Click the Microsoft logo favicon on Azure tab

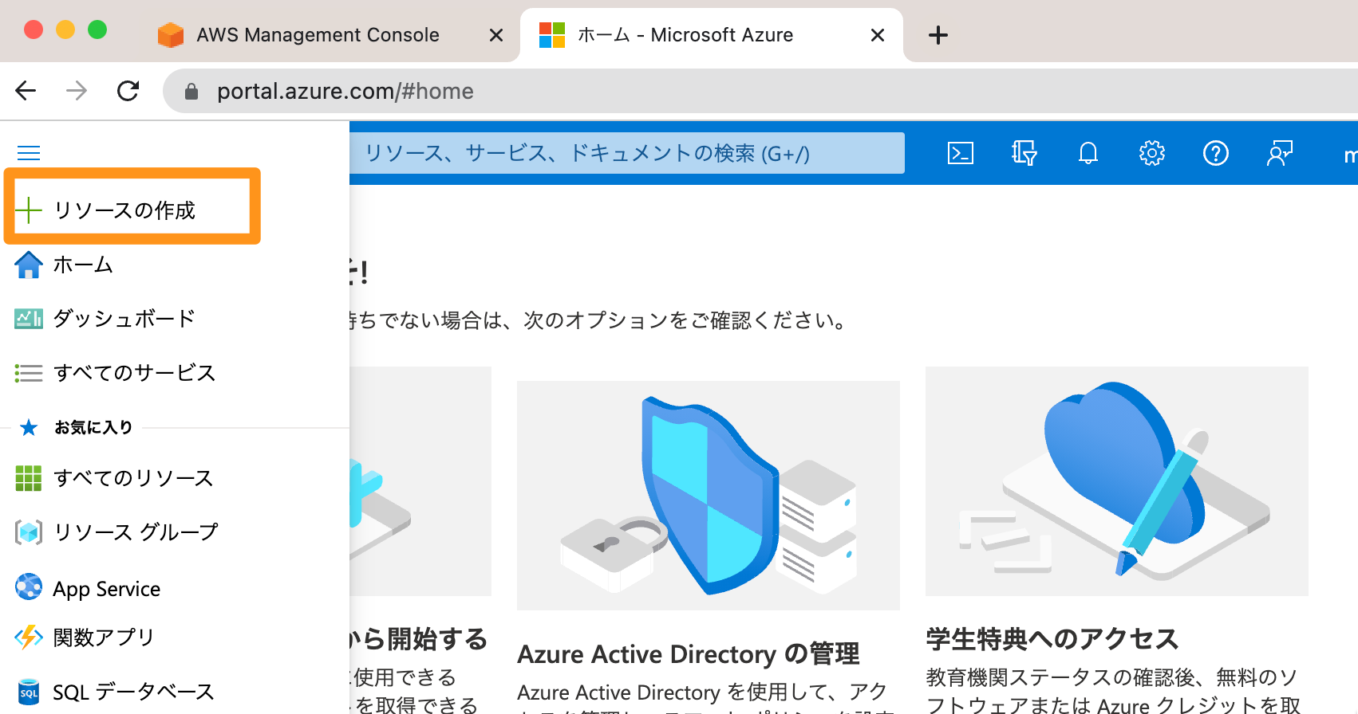[x=552, y=35]
